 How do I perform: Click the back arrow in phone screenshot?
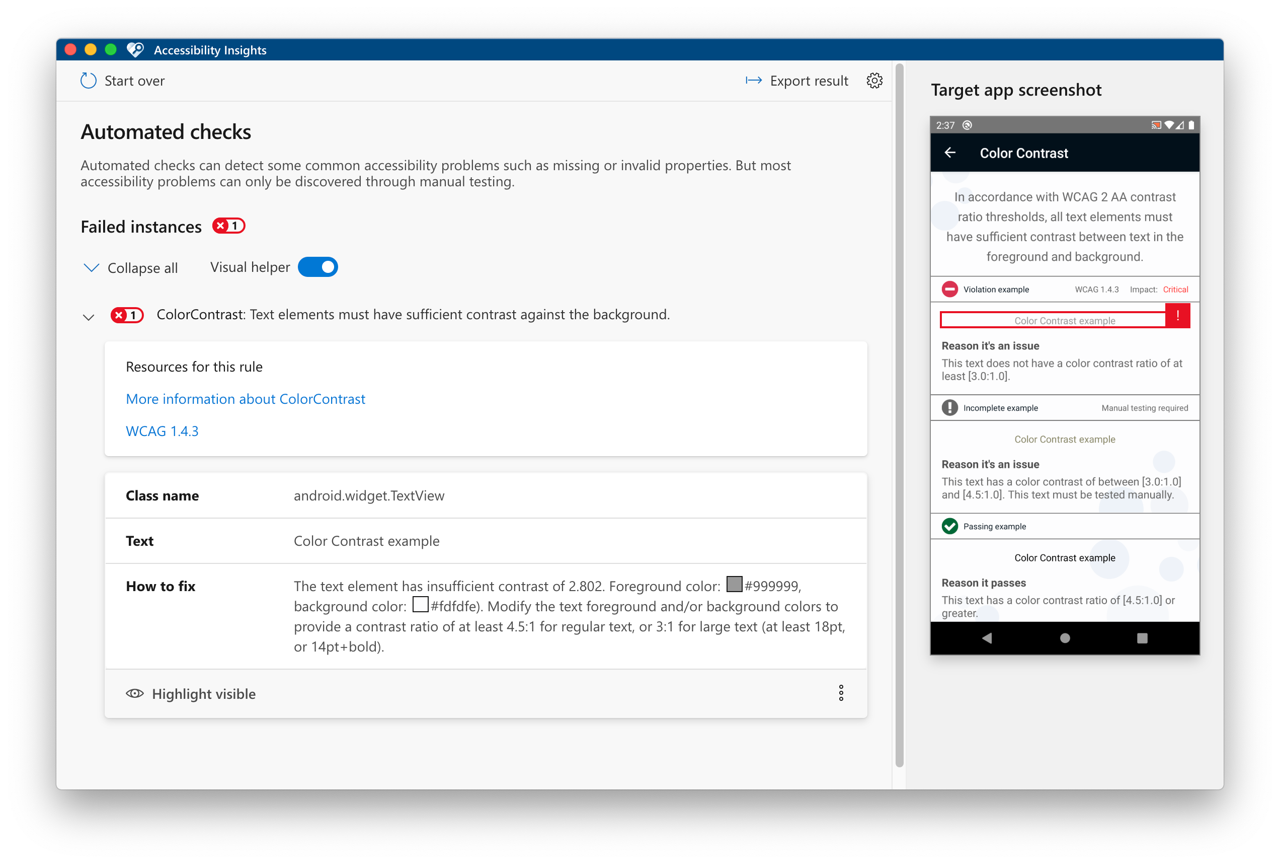pyautogui.click(x=949, y=153)
